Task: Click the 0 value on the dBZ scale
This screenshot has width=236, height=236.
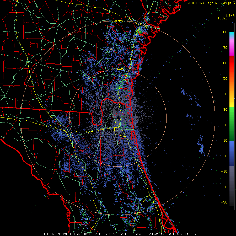Action: [226, 156]
